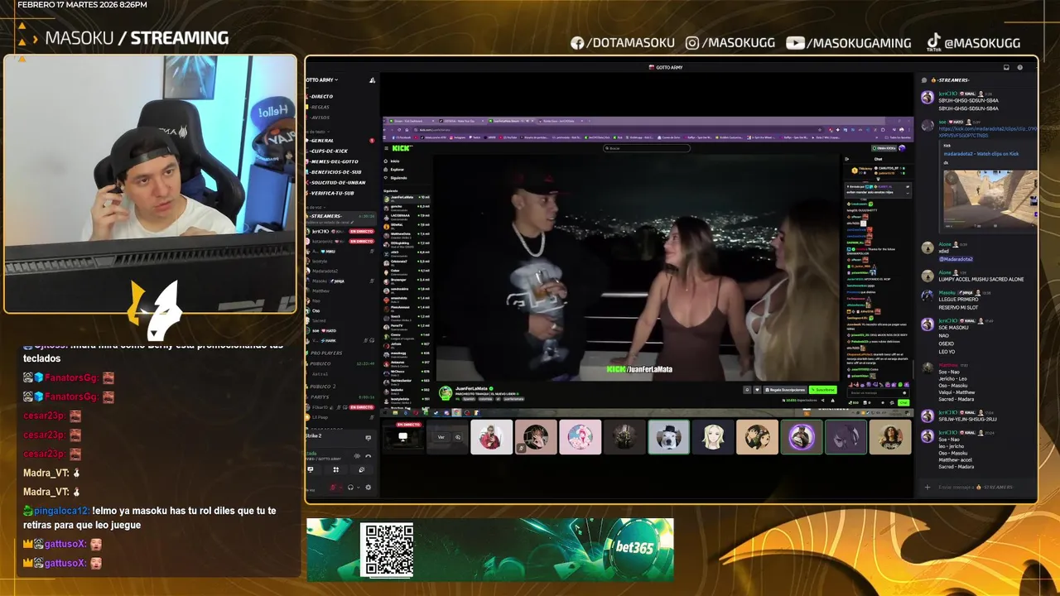Click the Discord inbox icon in title bar
Image resolution: width=1060 pixels, height=596 pixels.
coord(1006,67)
